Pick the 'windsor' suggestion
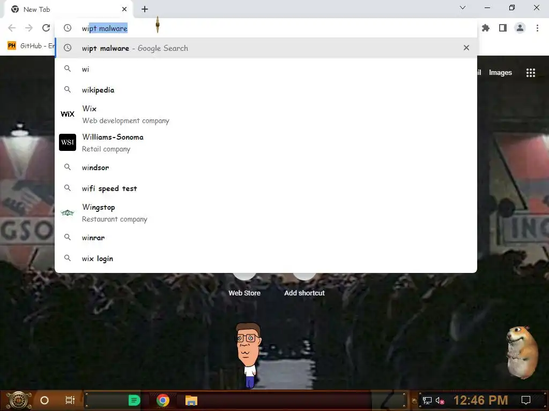 (x=266, y=168)
